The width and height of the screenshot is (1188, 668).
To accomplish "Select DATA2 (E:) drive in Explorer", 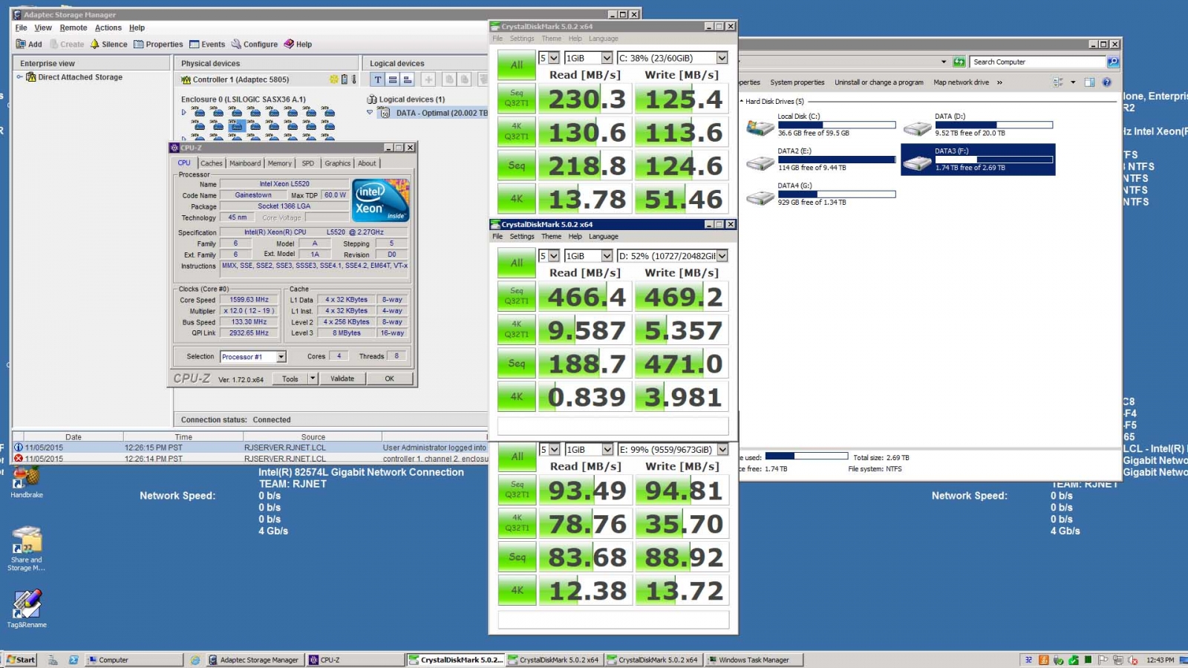I will pos(820,160).
